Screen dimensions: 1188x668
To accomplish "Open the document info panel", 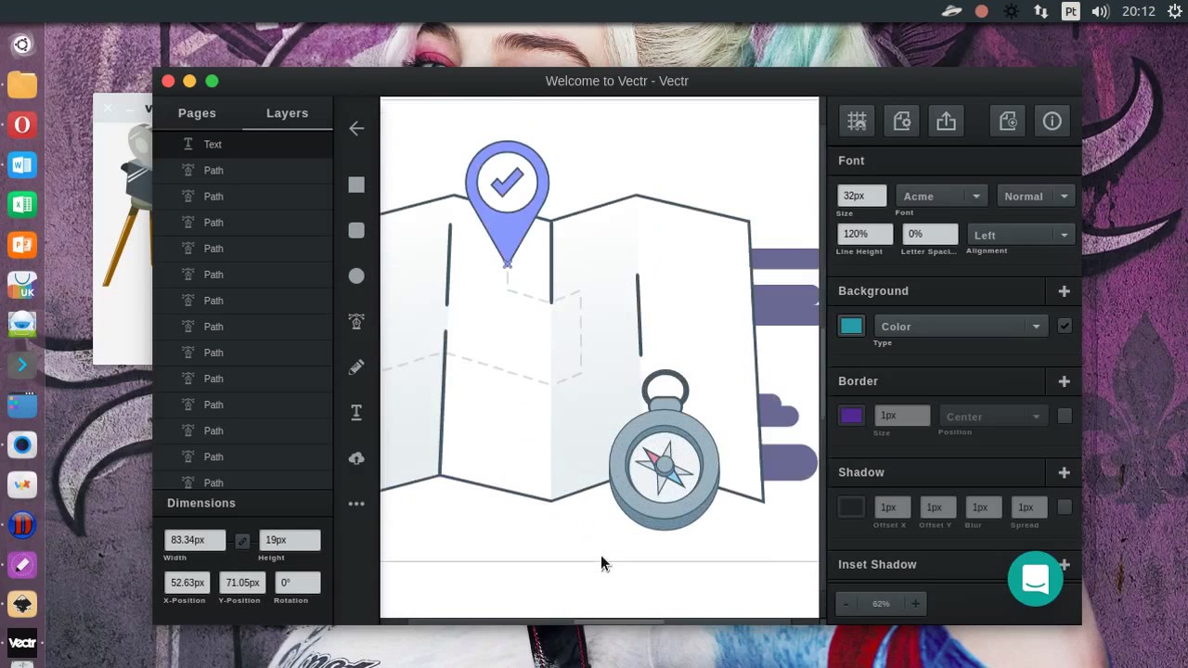I will [x=1052, y=121].
